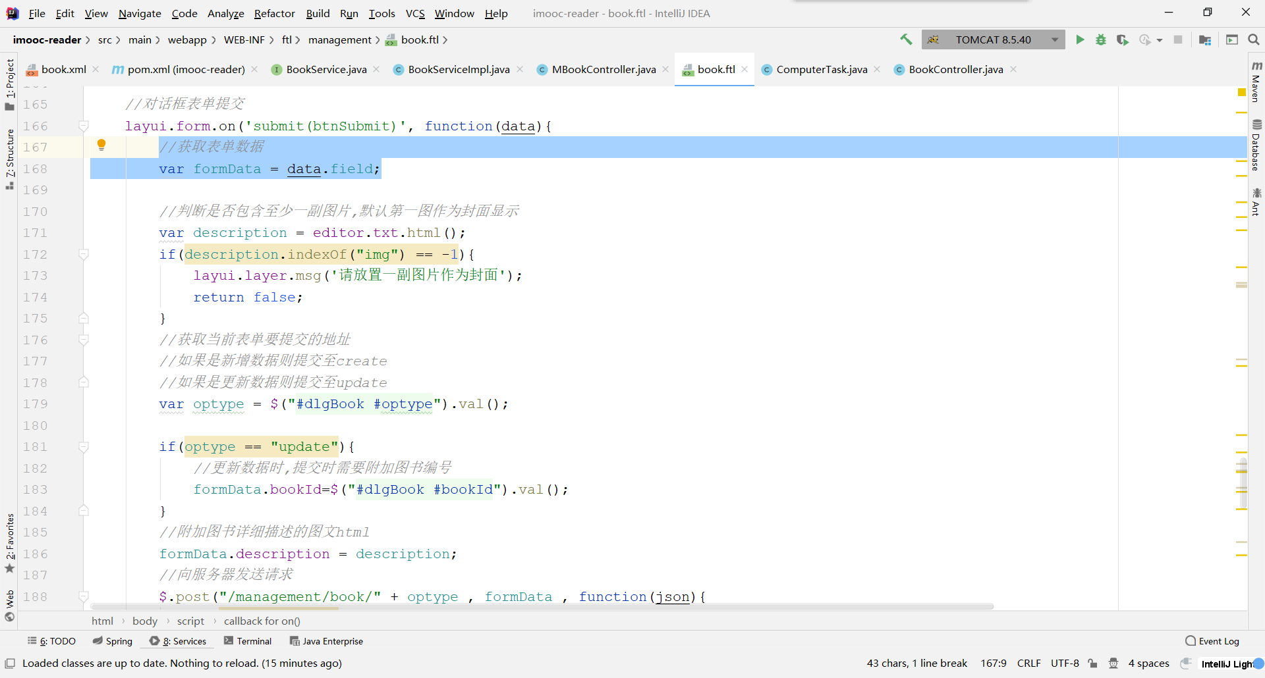The image size is (1265, 678).
Task: Collapse the if block fold at line 181
Action: coord(84,447)
